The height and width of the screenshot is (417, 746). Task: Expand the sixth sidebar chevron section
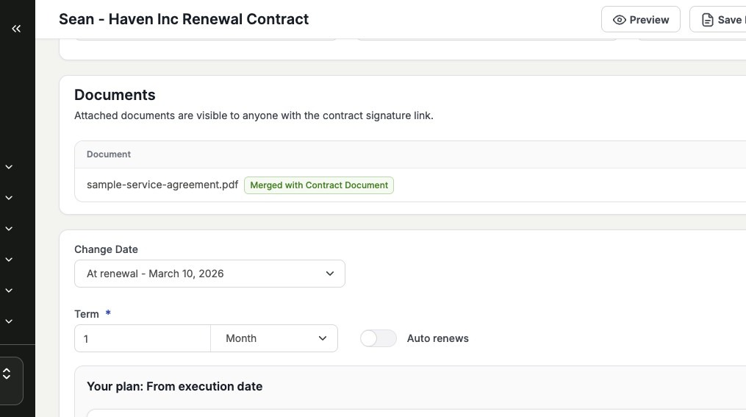tap(9, 321)
